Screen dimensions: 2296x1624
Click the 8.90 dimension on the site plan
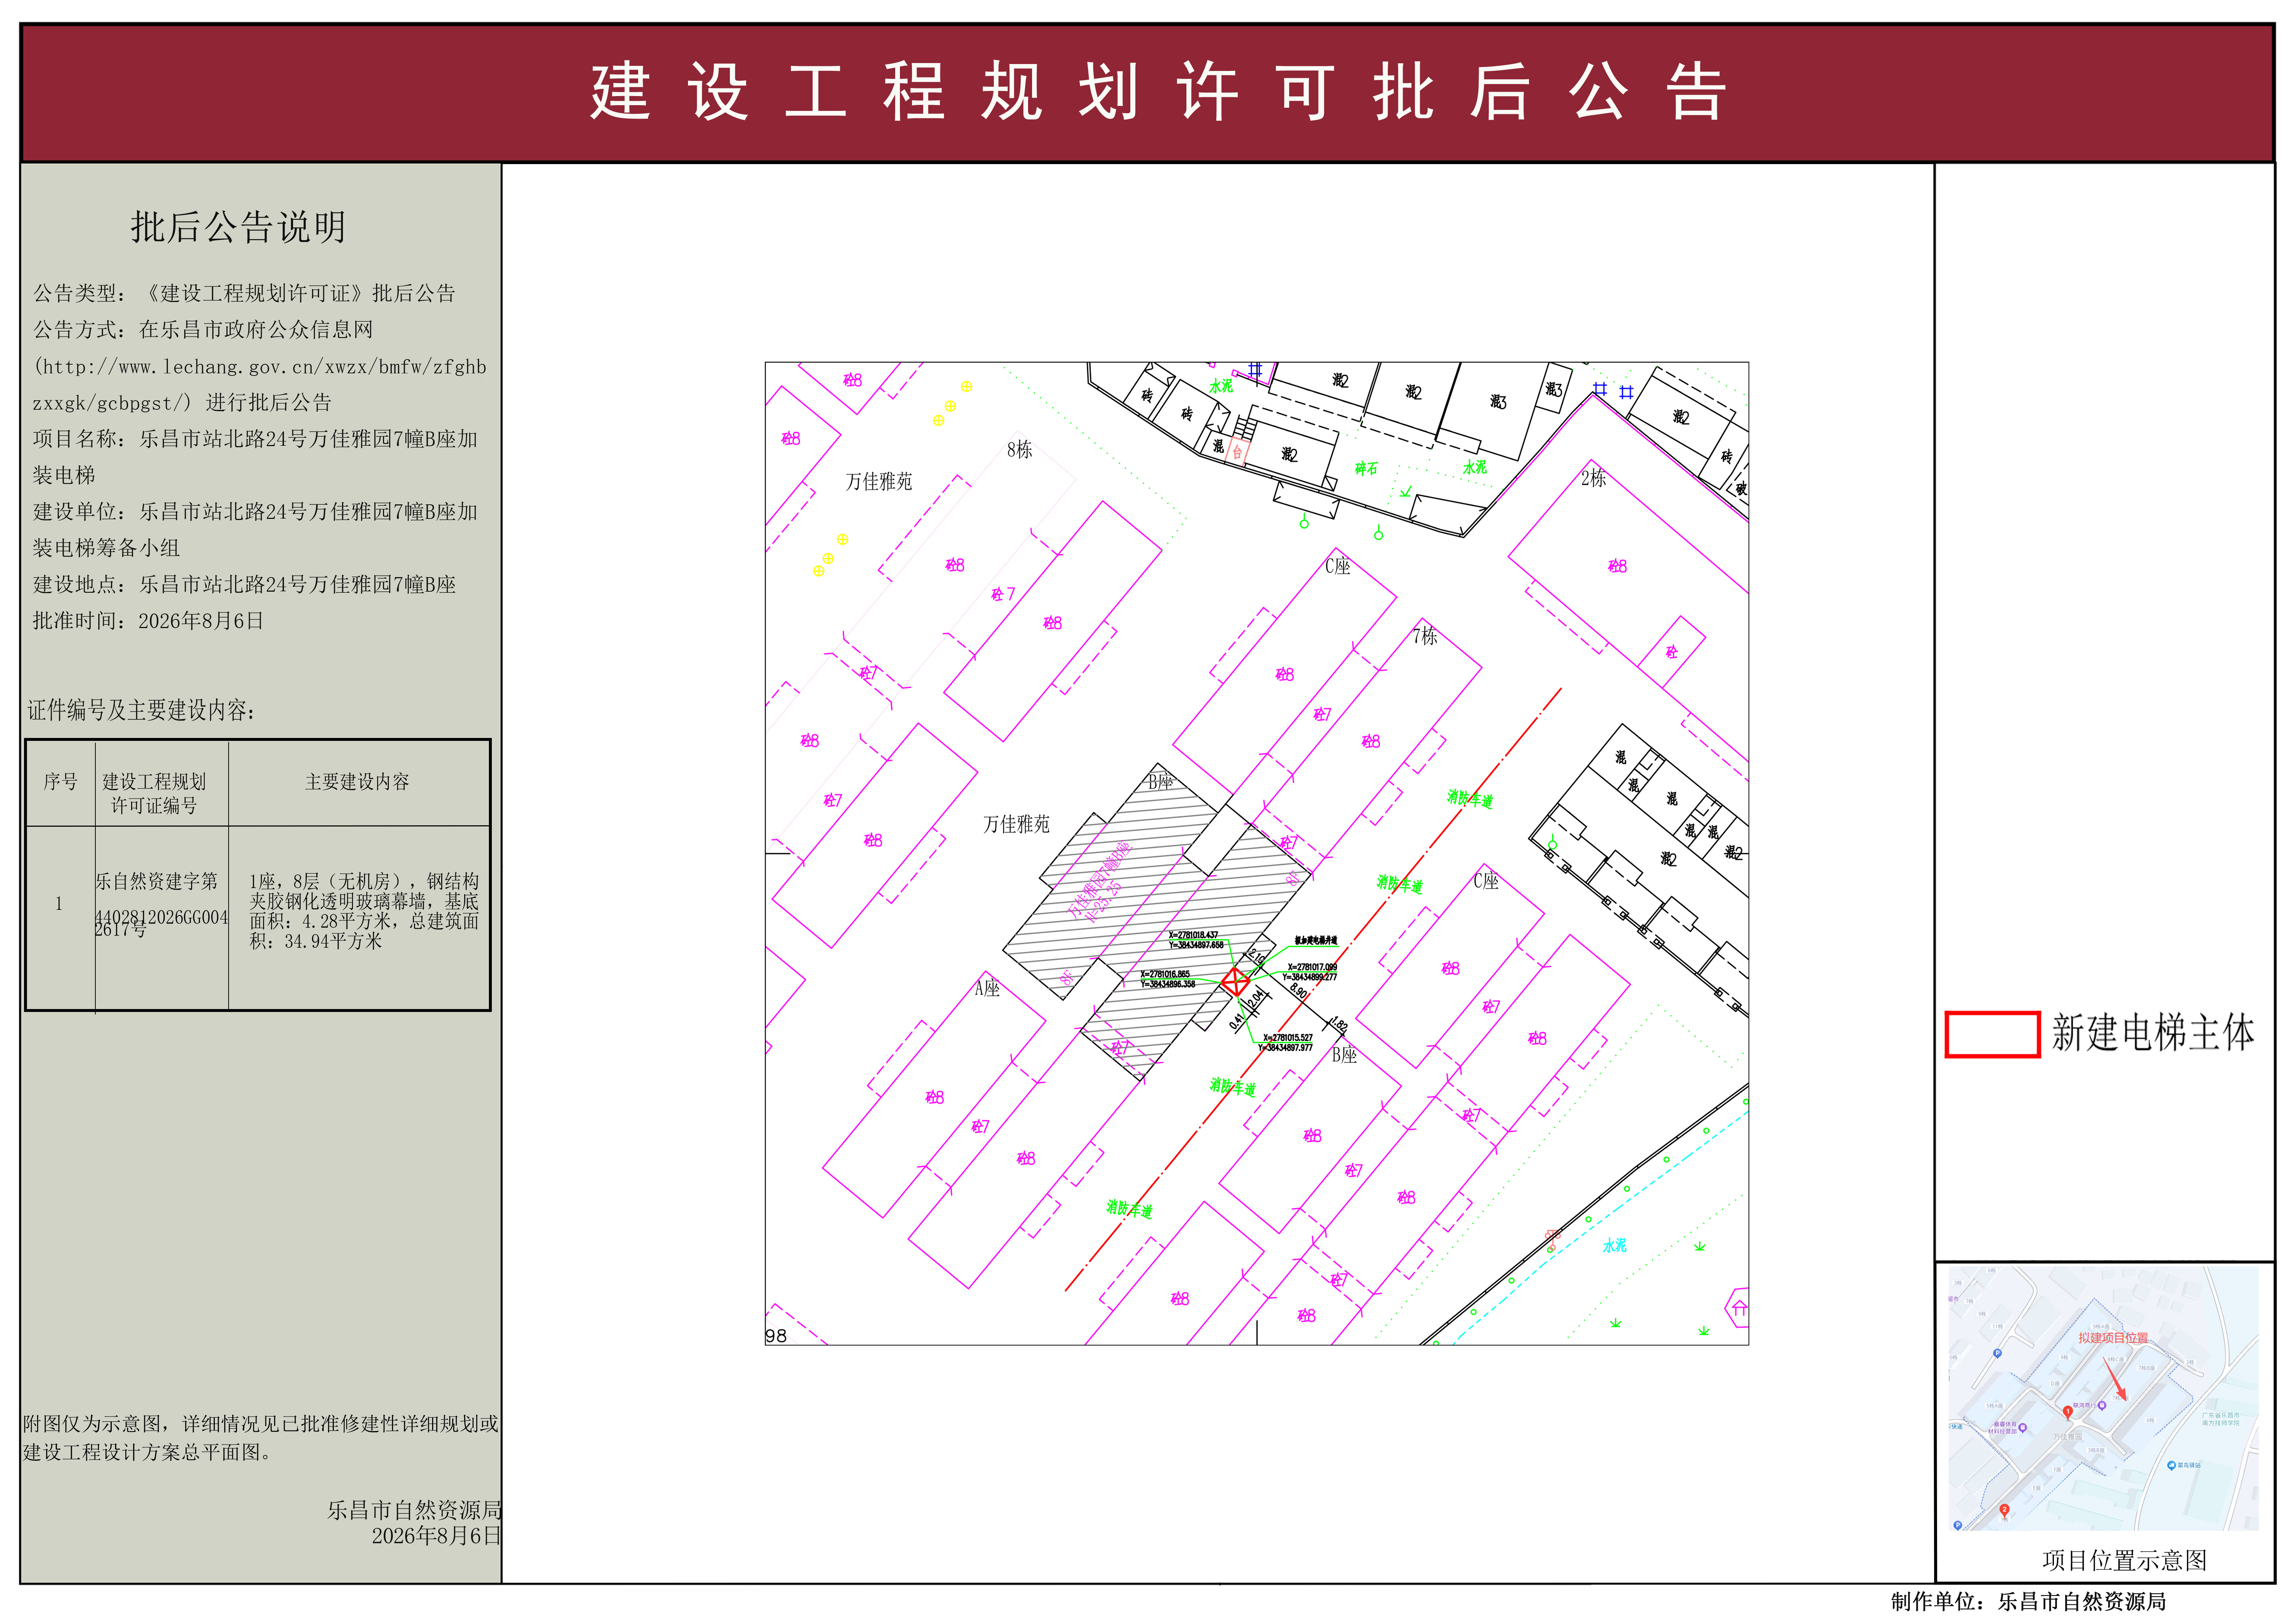pos(1299,991)
